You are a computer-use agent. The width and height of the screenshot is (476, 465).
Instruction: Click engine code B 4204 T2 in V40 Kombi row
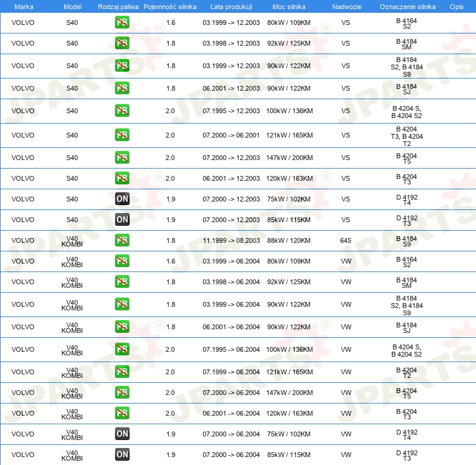(407, 372)
